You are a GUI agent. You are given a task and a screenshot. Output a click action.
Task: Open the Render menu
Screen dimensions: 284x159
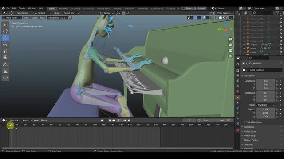(x=22, y=8)
